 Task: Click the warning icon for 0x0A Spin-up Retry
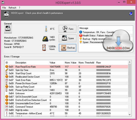coord(7,87)
